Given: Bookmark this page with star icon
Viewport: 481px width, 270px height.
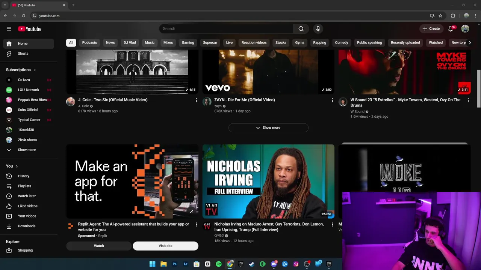Looking at the screenshot, I should pyautogui.click(x=440, y=16).
